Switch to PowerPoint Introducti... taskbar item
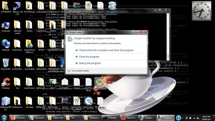The image size is (215, 121). [x=18, y=118]
